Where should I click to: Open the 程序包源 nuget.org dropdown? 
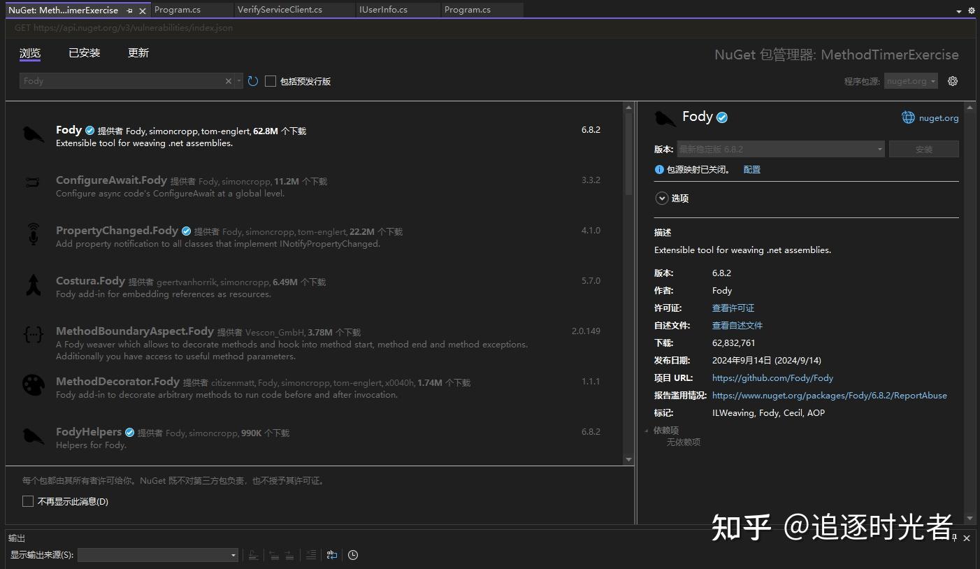(x=910, y=80)
